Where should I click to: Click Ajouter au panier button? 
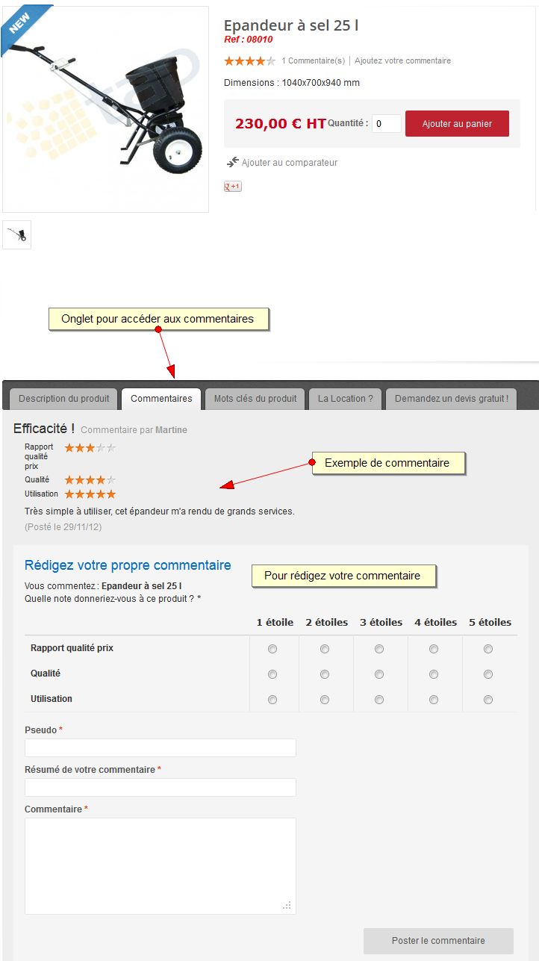click(x=457, y=124)
